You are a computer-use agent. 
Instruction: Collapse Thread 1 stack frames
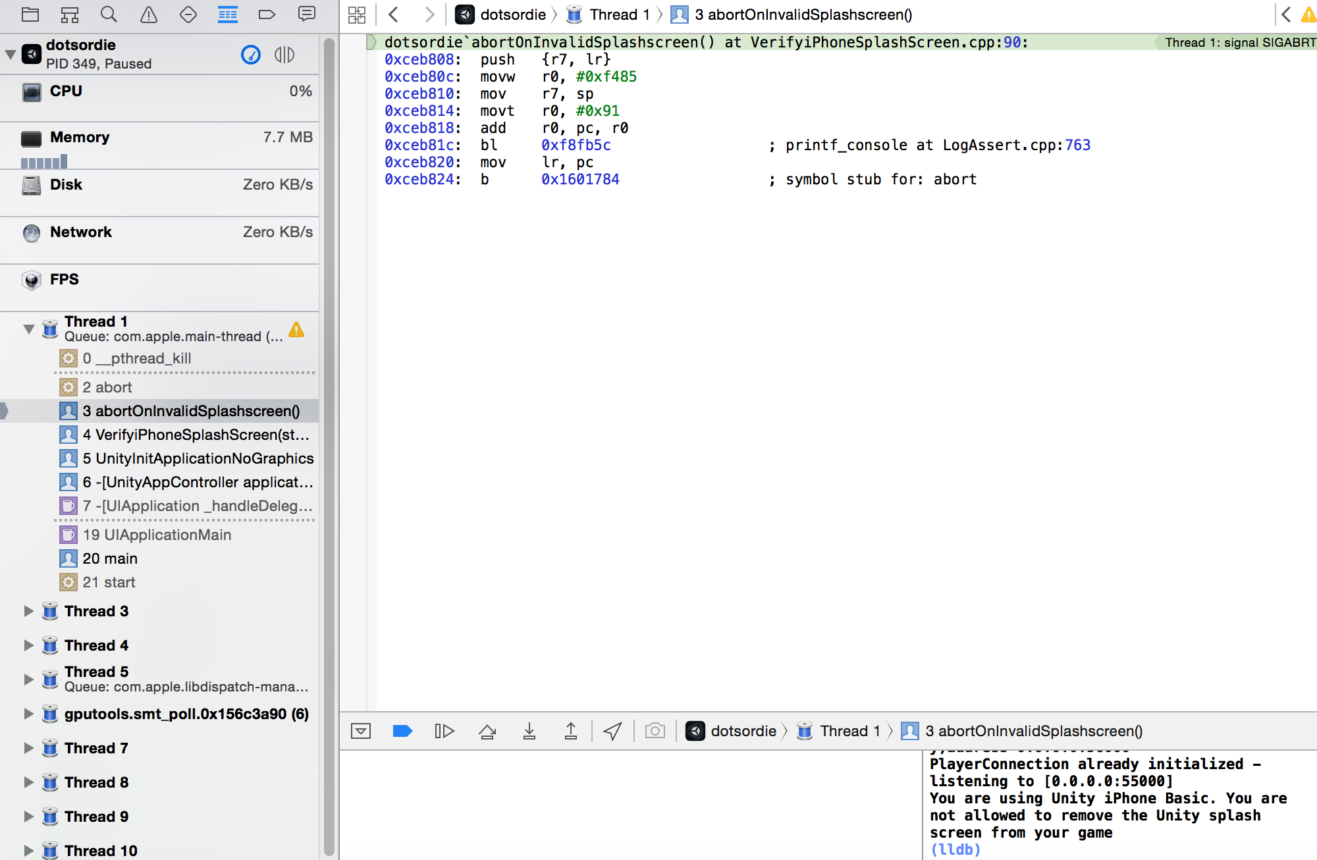click(28, 329)
